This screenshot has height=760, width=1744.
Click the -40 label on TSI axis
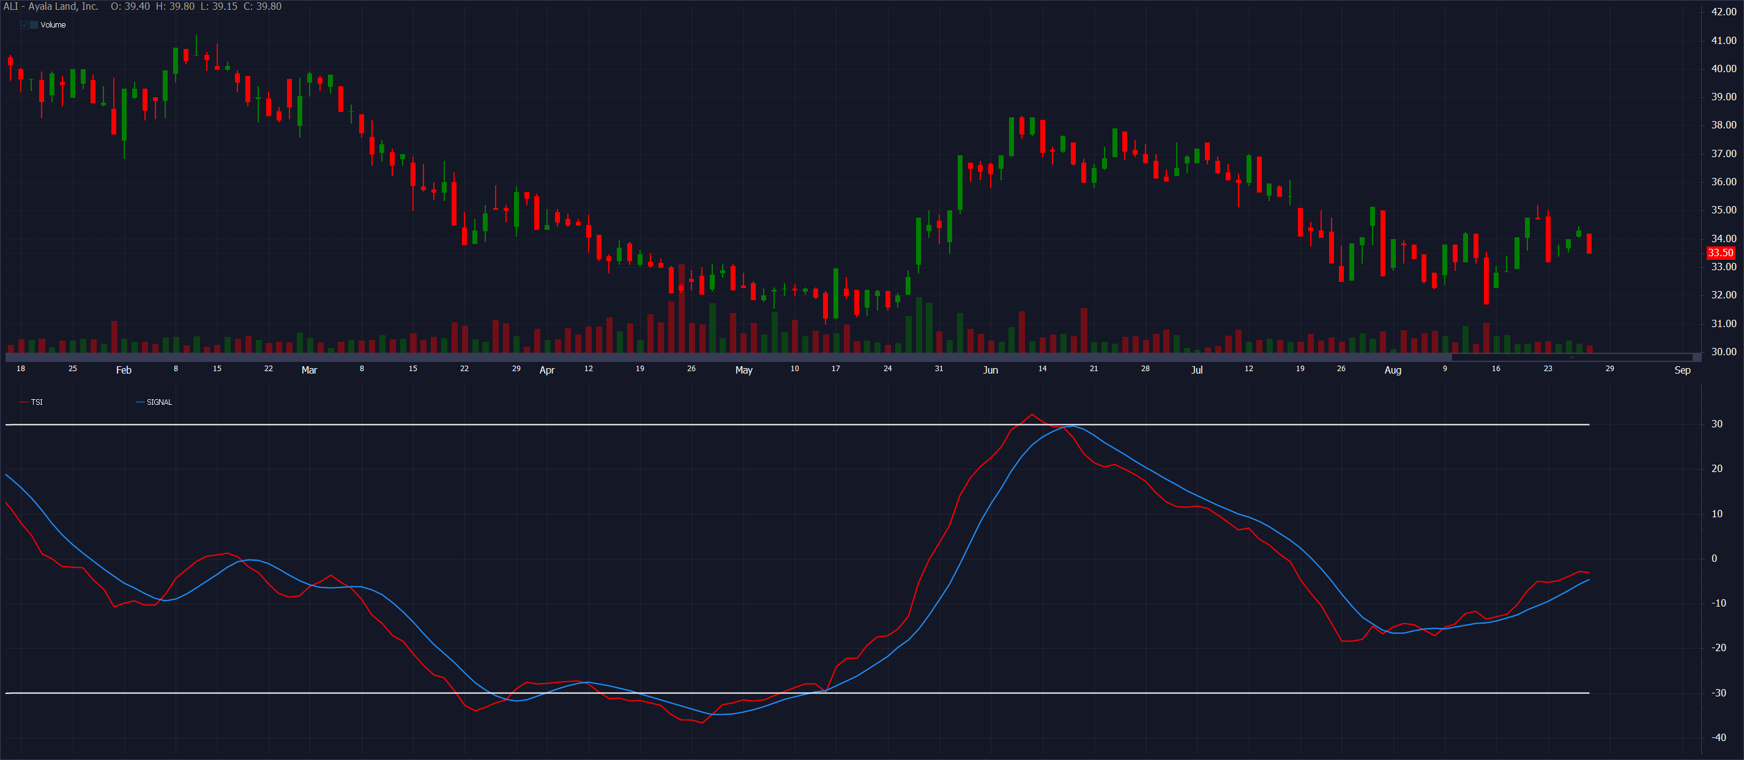click(1719, 737)
